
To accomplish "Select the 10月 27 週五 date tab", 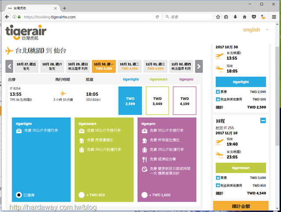I will (26, 66).
